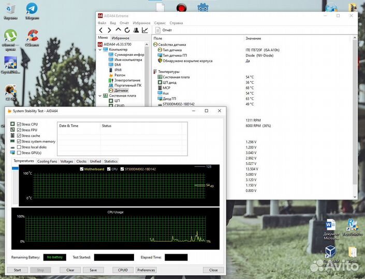Switch to the Избранное panel tab
Image resolution: width=365 pixels, height=279 pixels.
coord(120,38)
